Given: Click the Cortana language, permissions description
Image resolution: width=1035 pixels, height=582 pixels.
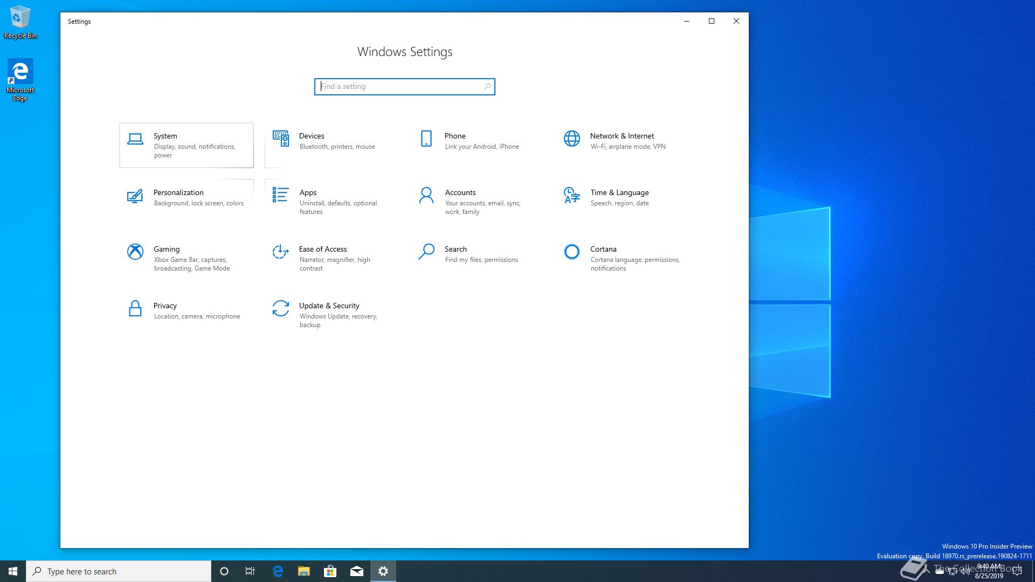Looking at the screenshot, I should [635, 264].
